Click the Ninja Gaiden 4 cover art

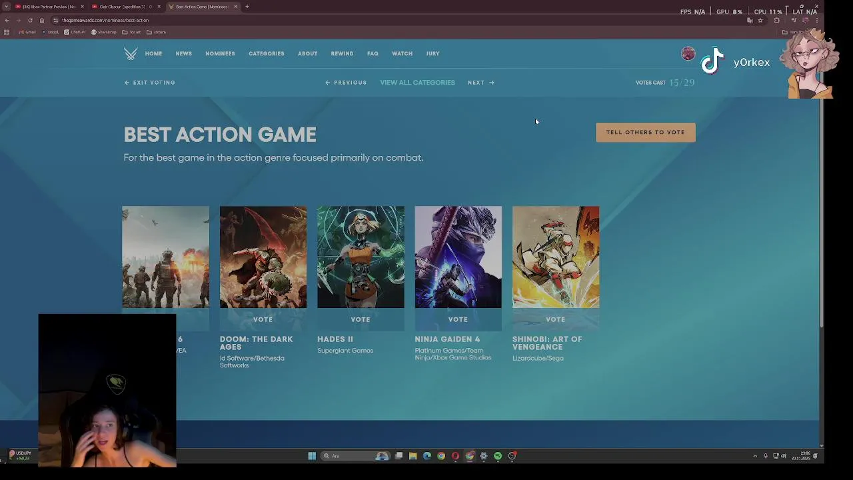458,257
